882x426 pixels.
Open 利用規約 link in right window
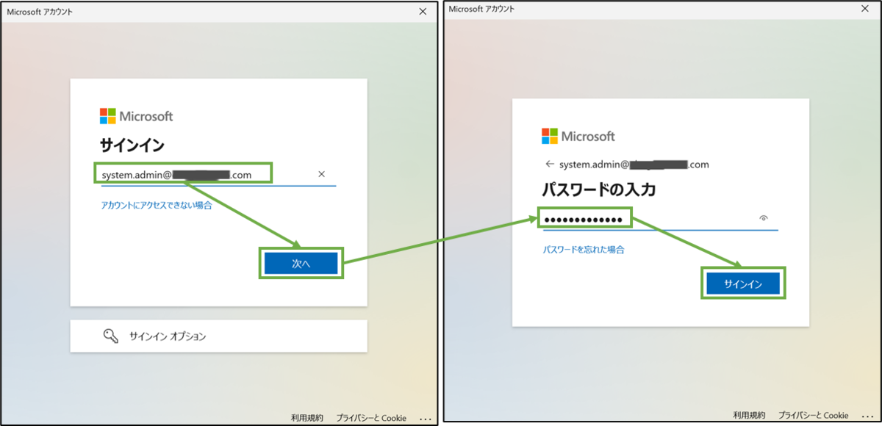(x=749, y=415)
